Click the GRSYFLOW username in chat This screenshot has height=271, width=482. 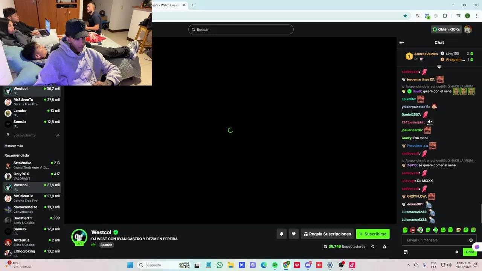tap(417, 196)
